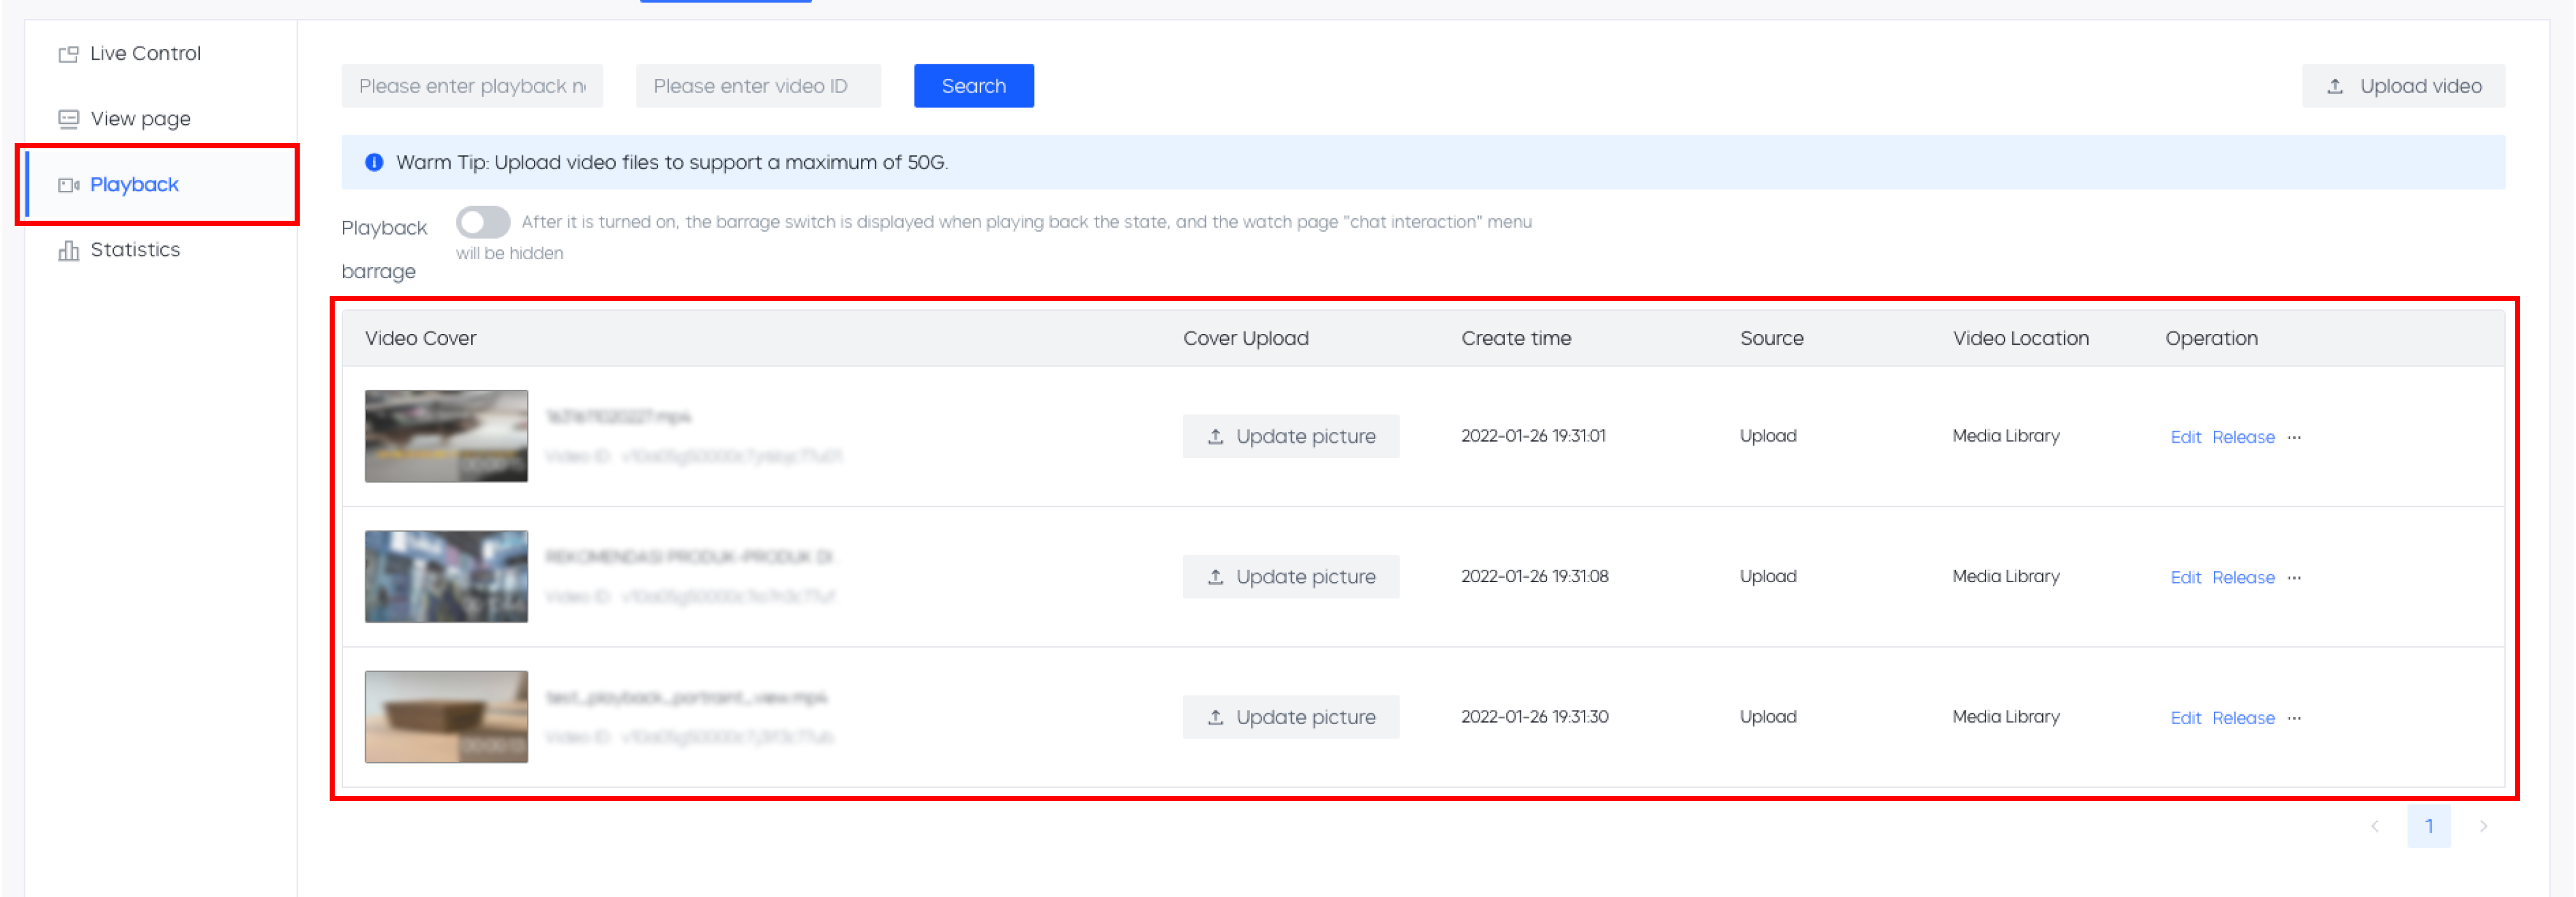This screenshot has width=2576, height=897.
Task: Click upload arrow icon in Upload video
Action: click(x=2335, y=86)
